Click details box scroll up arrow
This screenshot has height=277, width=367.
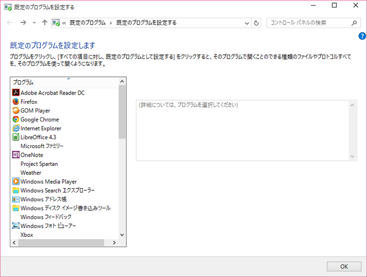click(x=352, y=105)
